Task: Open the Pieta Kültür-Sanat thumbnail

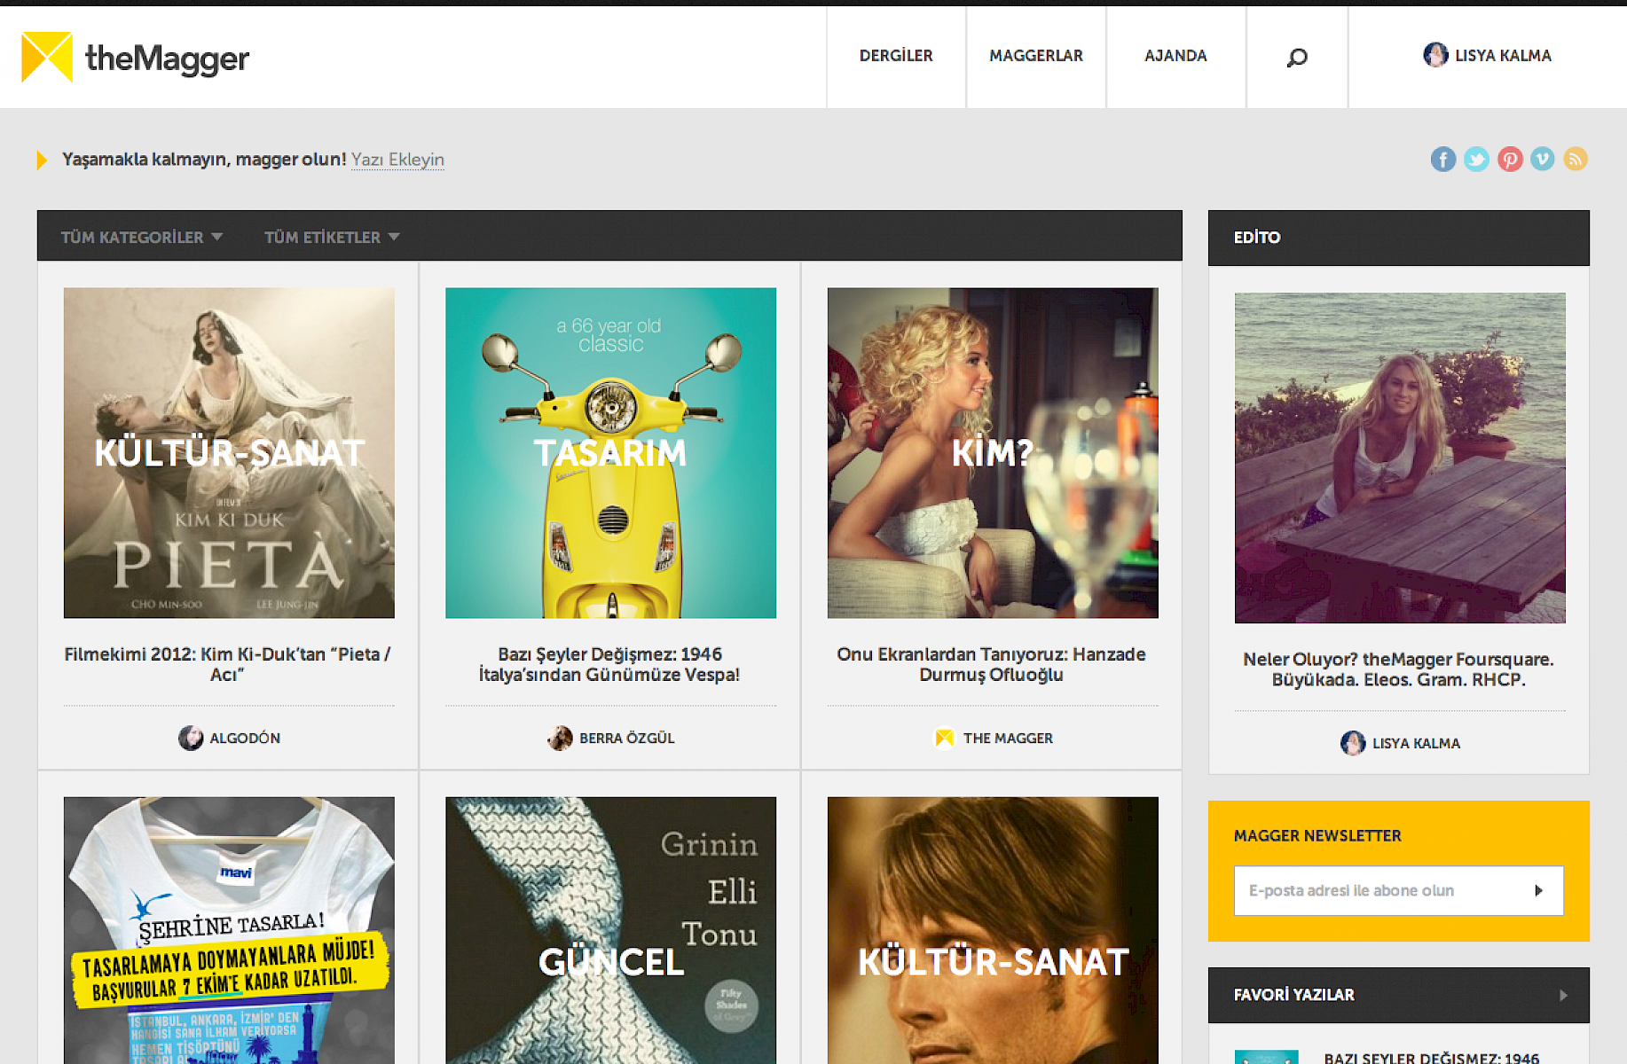Action: (229, 453)
